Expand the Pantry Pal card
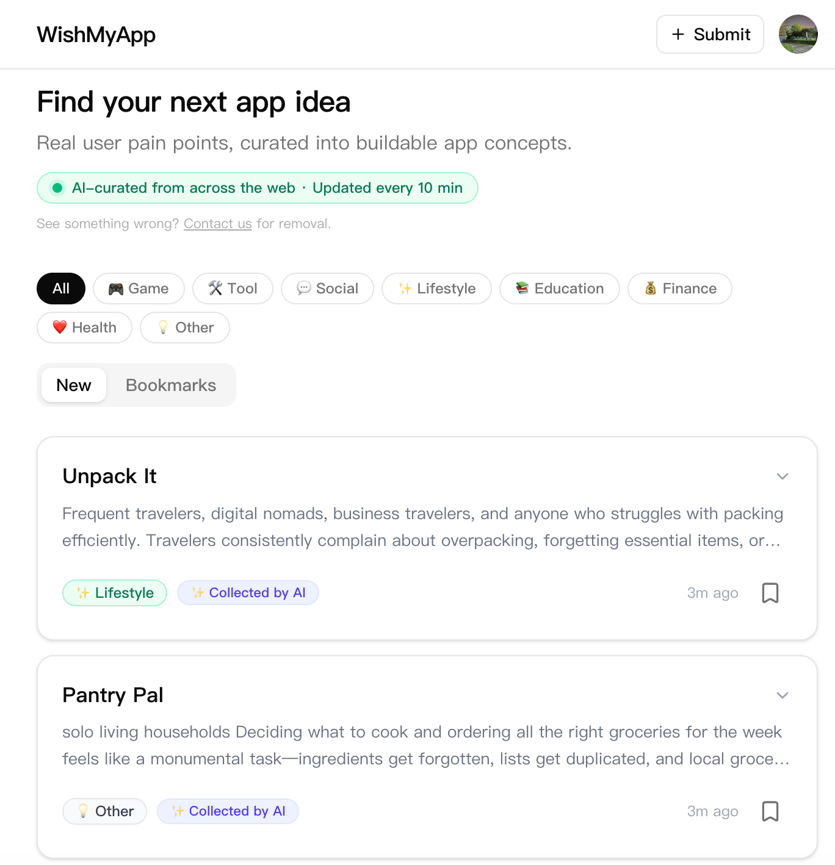 pos(782,695)
